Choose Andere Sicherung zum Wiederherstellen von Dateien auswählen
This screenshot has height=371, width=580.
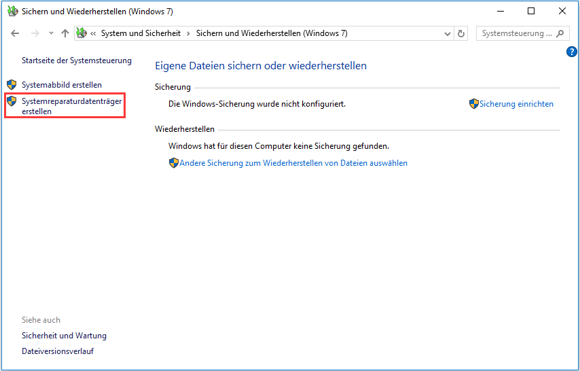point(293,163)
